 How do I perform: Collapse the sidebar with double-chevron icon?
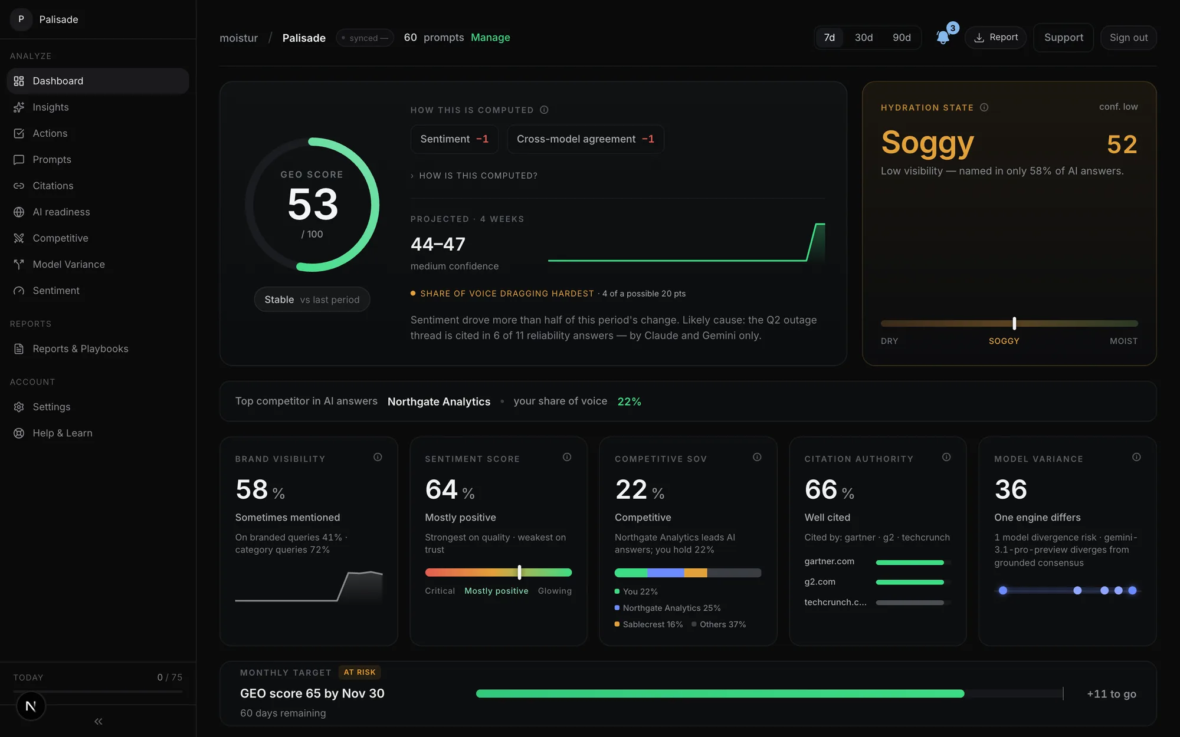[x=98, y=721]
